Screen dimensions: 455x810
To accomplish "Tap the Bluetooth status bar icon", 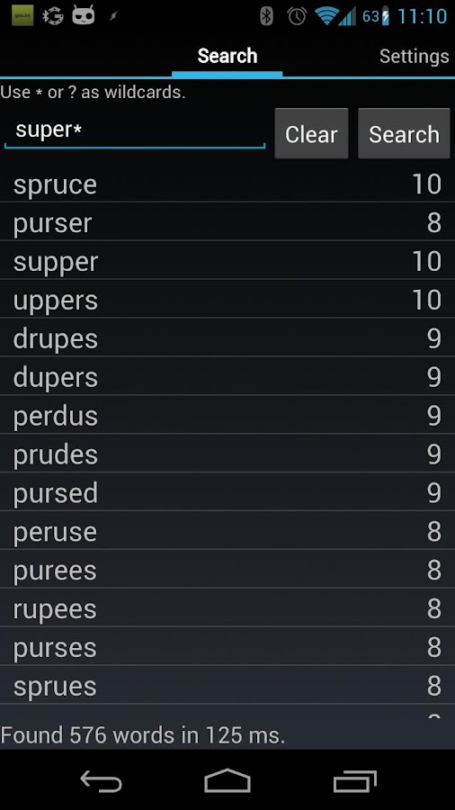I will (x=266, y=16).
